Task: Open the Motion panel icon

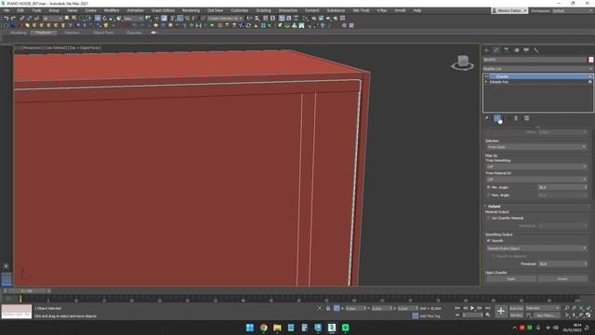Action: pyautogui.click(x=517, y=50)
